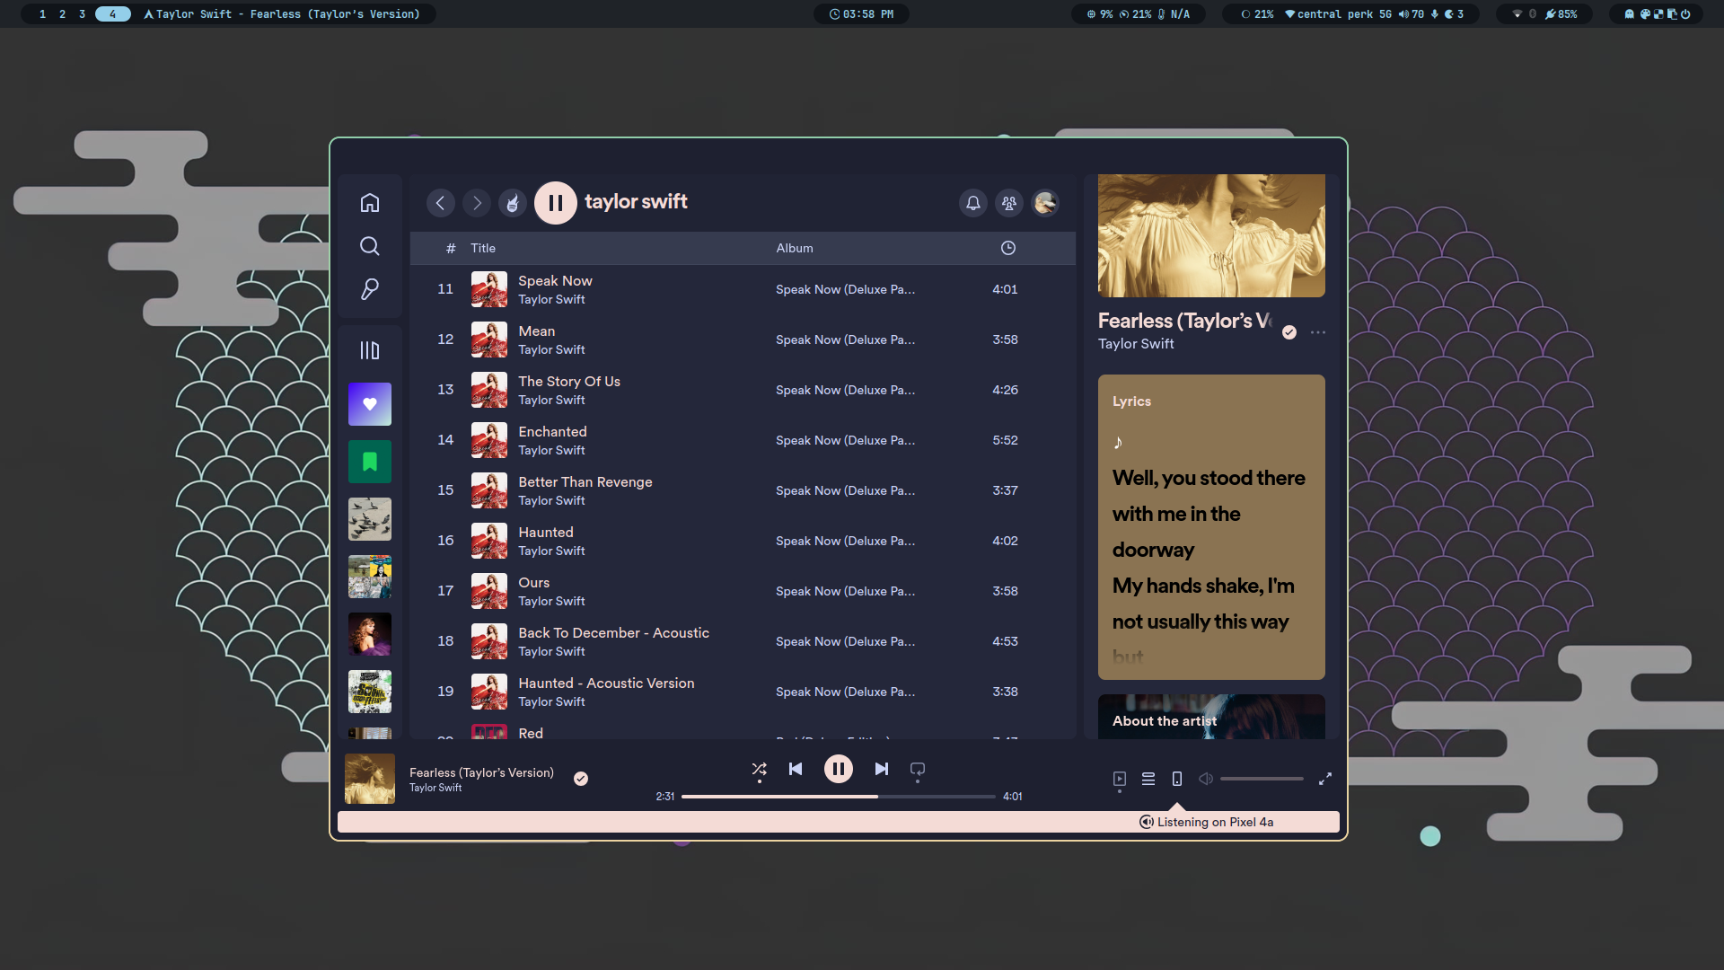Open the lyrics microphone icon in the sidebar

(x=369, y=289)
